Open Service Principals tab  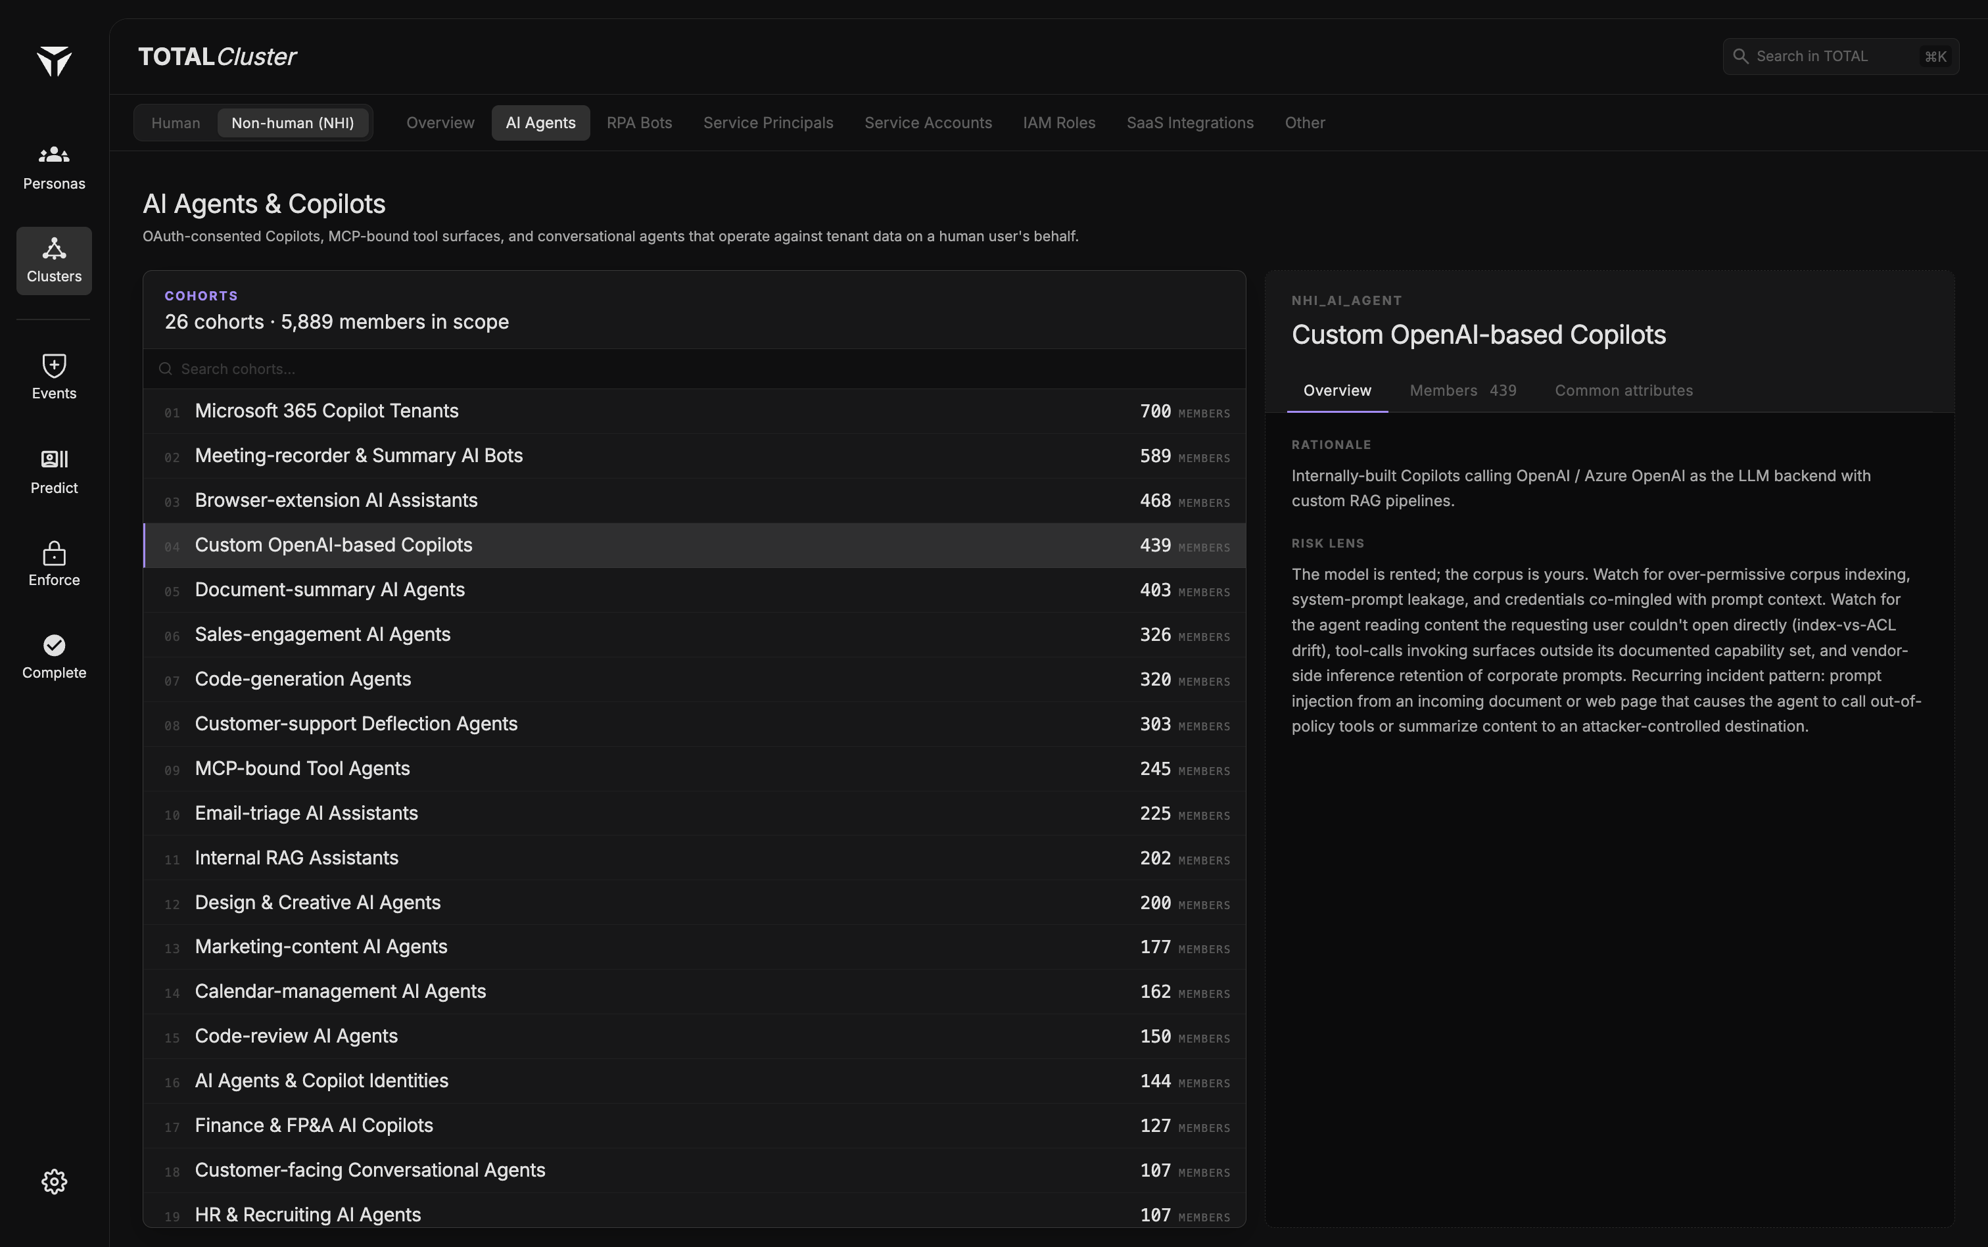click(x=768, y=123)
